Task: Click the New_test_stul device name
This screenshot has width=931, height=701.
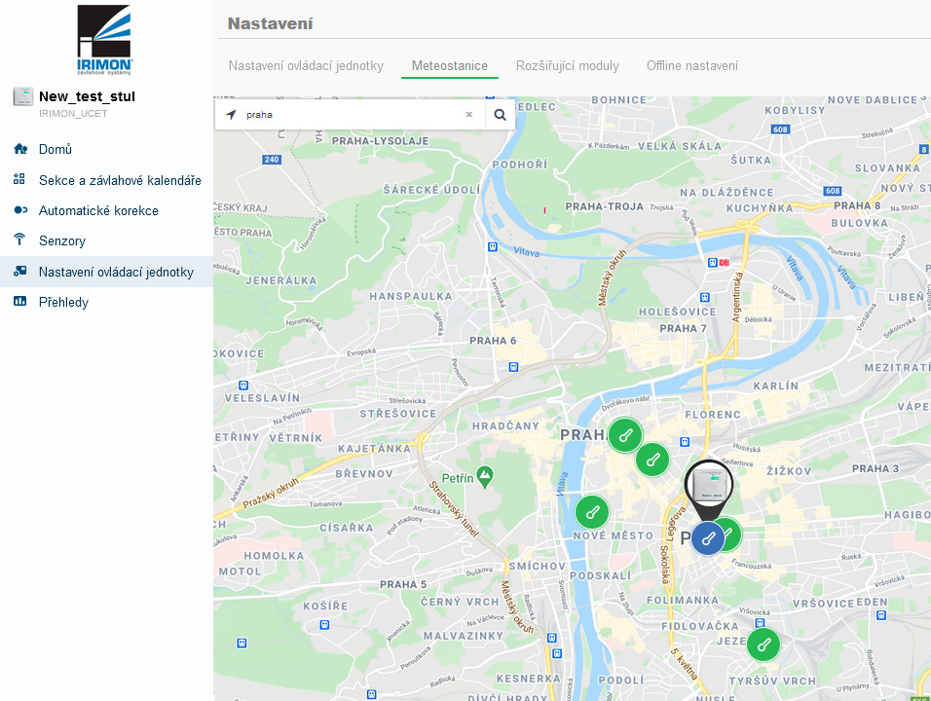Action: click(87, 96)
